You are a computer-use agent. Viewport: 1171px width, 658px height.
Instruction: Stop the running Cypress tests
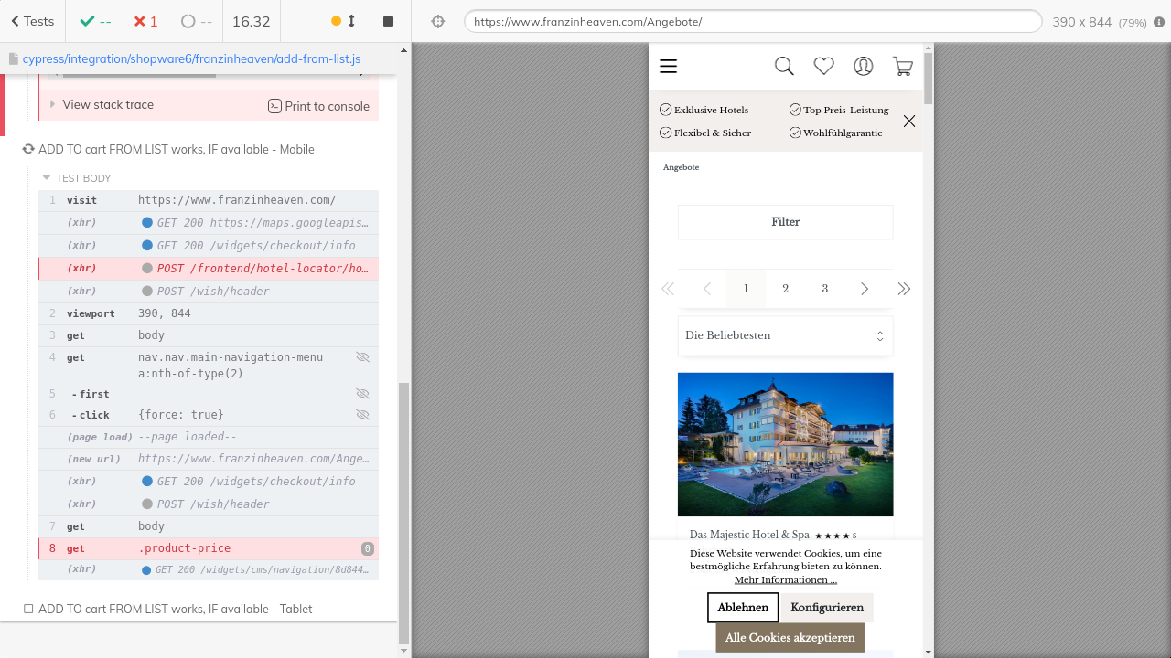[388, 21]
